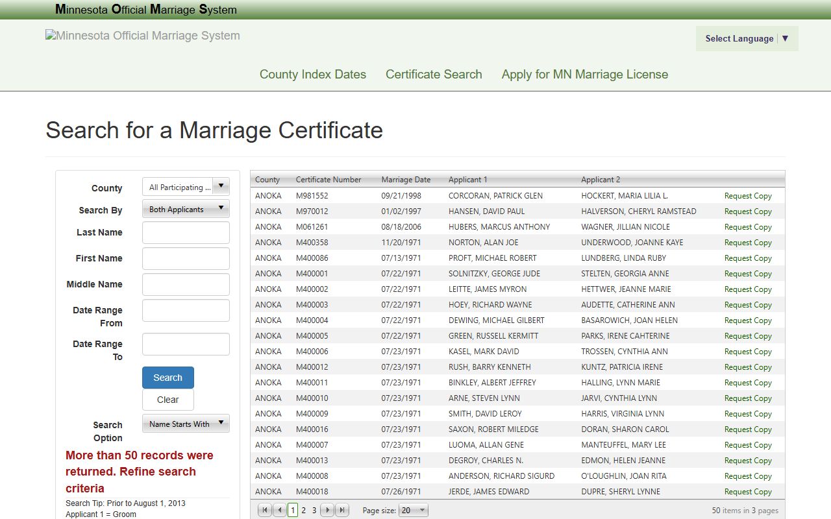This screenshot has width=831, height=519.
Task: Request Copy for Hansen, David Paul
Action: pyautogui.click(x=748, y=211)
